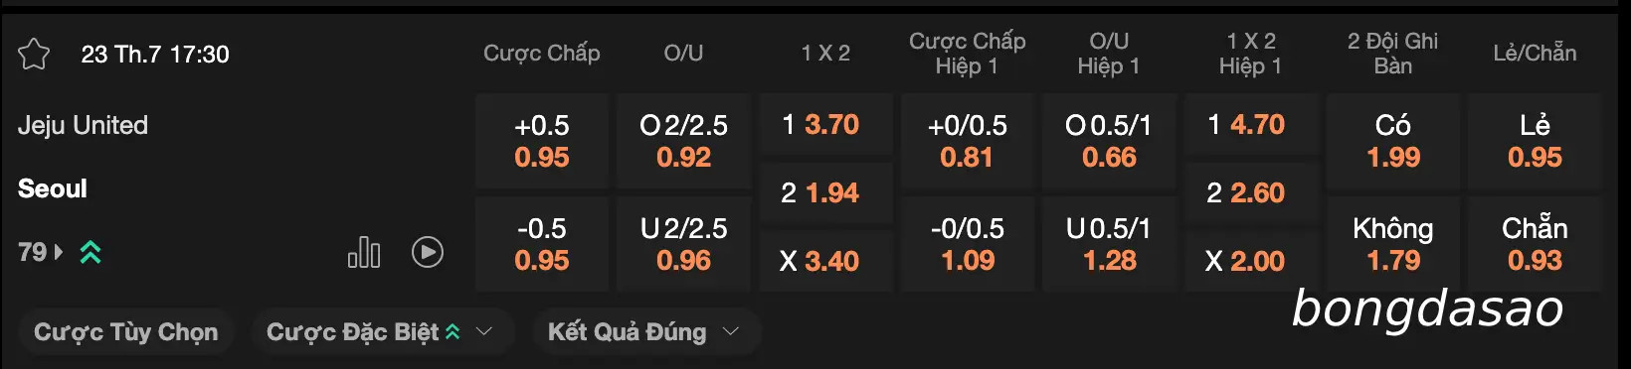
Task: Open the Cược Tùy Chọn button
Action: pyautogui.click(x=126, y=332)
